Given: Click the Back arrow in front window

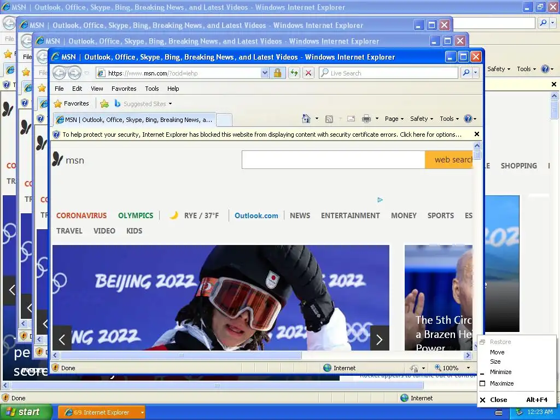Looking at the screenshot, I should click(x=59, y=73).
